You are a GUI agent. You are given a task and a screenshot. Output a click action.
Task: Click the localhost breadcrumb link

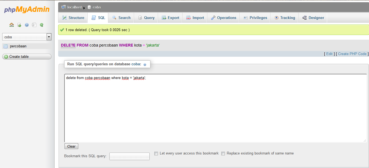[x=74, y=7]
